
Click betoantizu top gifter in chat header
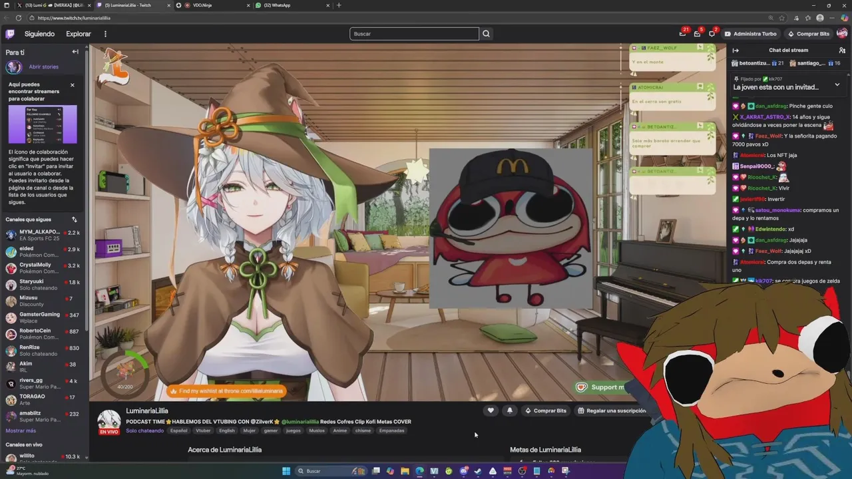pos(757,63)
